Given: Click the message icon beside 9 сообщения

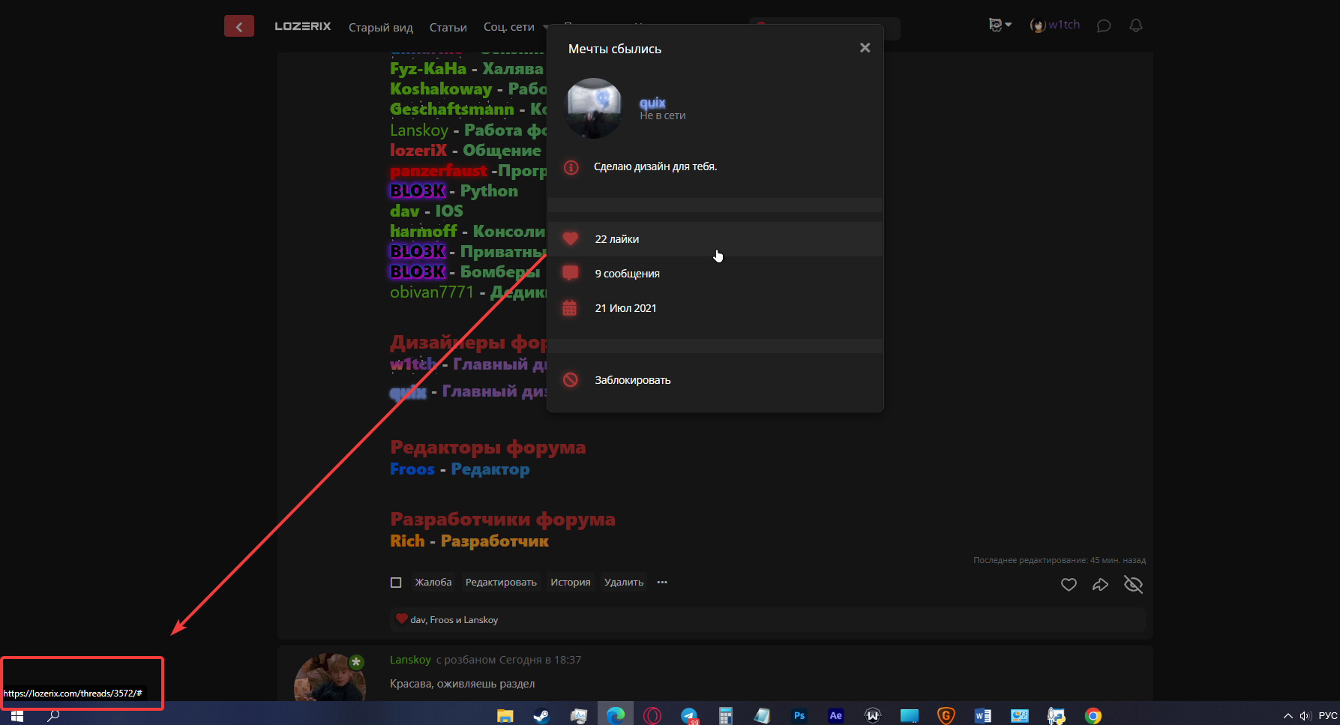Looking at the screenshot, I should 571,273.
